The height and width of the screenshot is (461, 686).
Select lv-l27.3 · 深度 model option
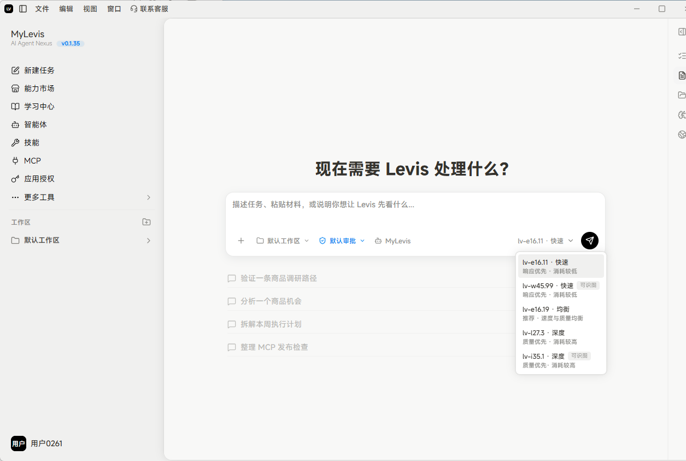point(561,337)
